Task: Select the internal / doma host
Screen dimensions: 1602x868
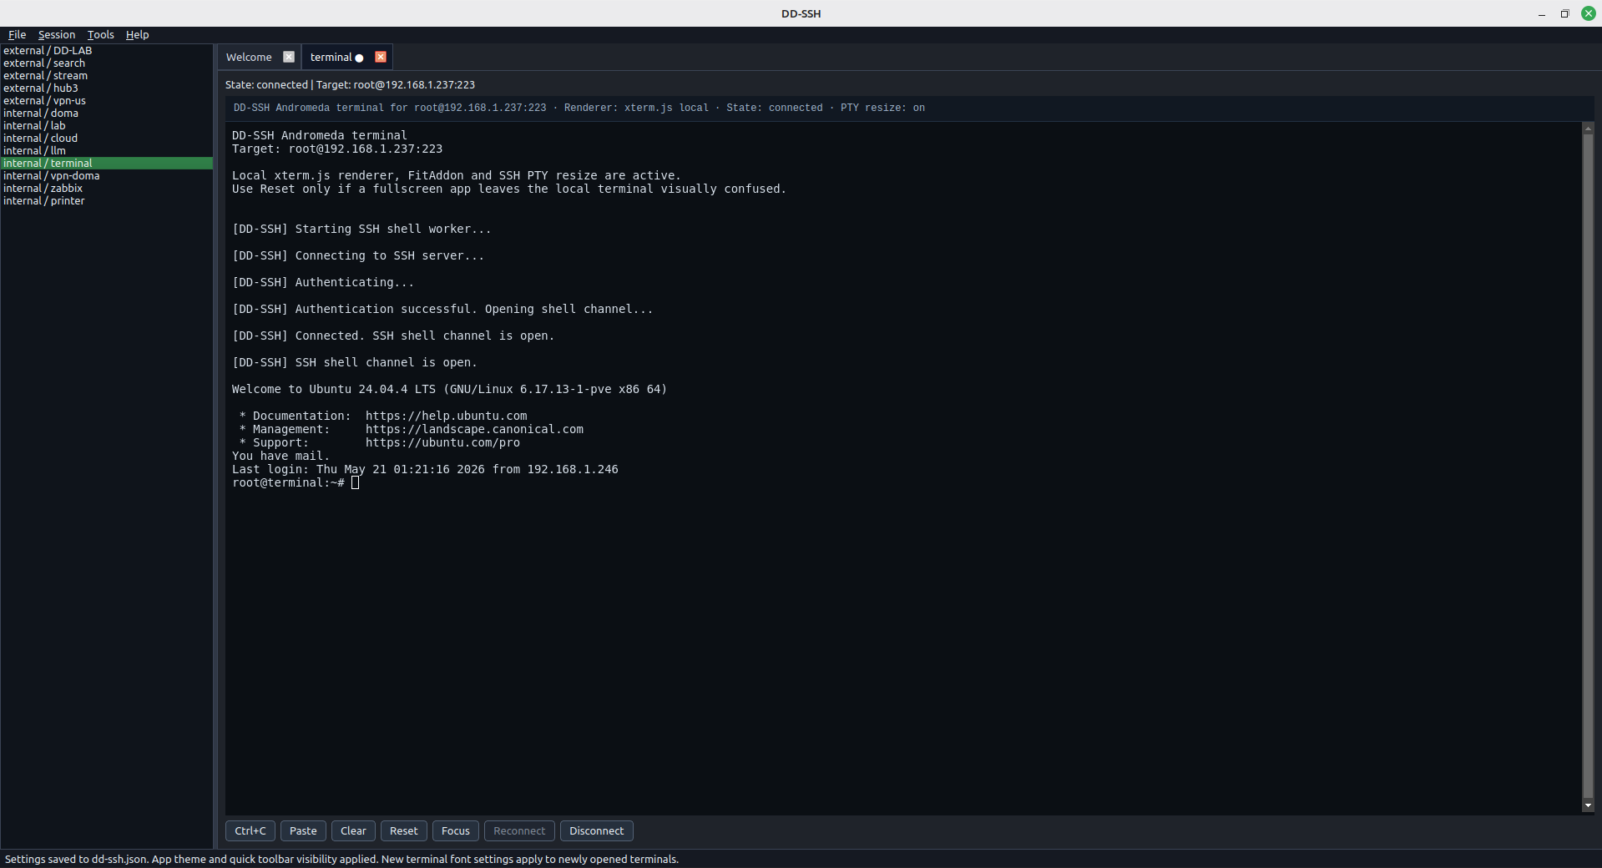Action: pos(107,113)
